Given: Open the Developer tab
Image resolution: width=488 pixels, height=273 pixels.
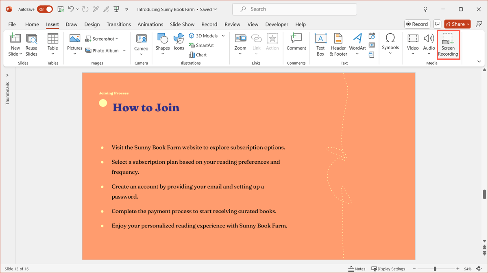Looking at the screenshot, I should 277,24.
